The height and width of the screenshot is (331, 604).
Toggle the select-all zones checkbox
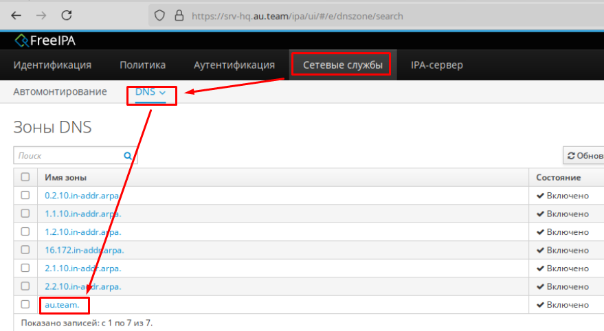pos(25,177)
